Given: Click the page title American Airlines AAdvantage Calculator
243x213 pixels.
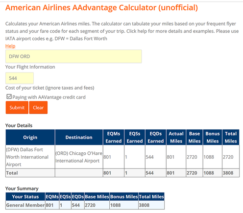Looking at the screenshot, I should [x=101, y=8].
